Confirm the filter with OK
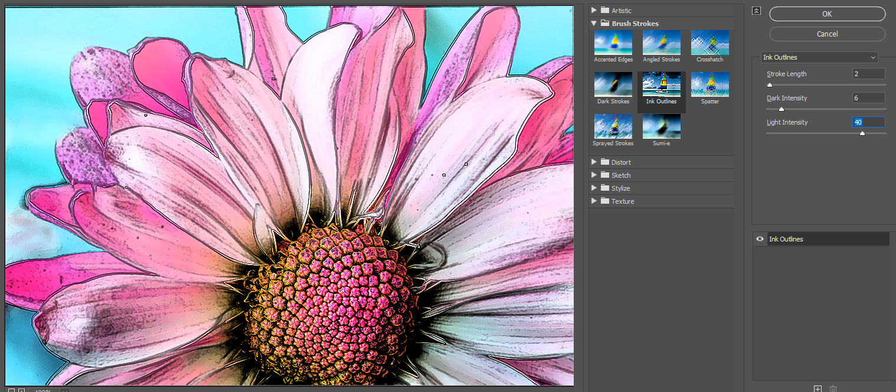 click(x=827, y=14)
